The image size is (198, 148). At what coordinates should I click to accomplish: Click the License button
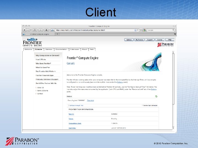(160, 40)
